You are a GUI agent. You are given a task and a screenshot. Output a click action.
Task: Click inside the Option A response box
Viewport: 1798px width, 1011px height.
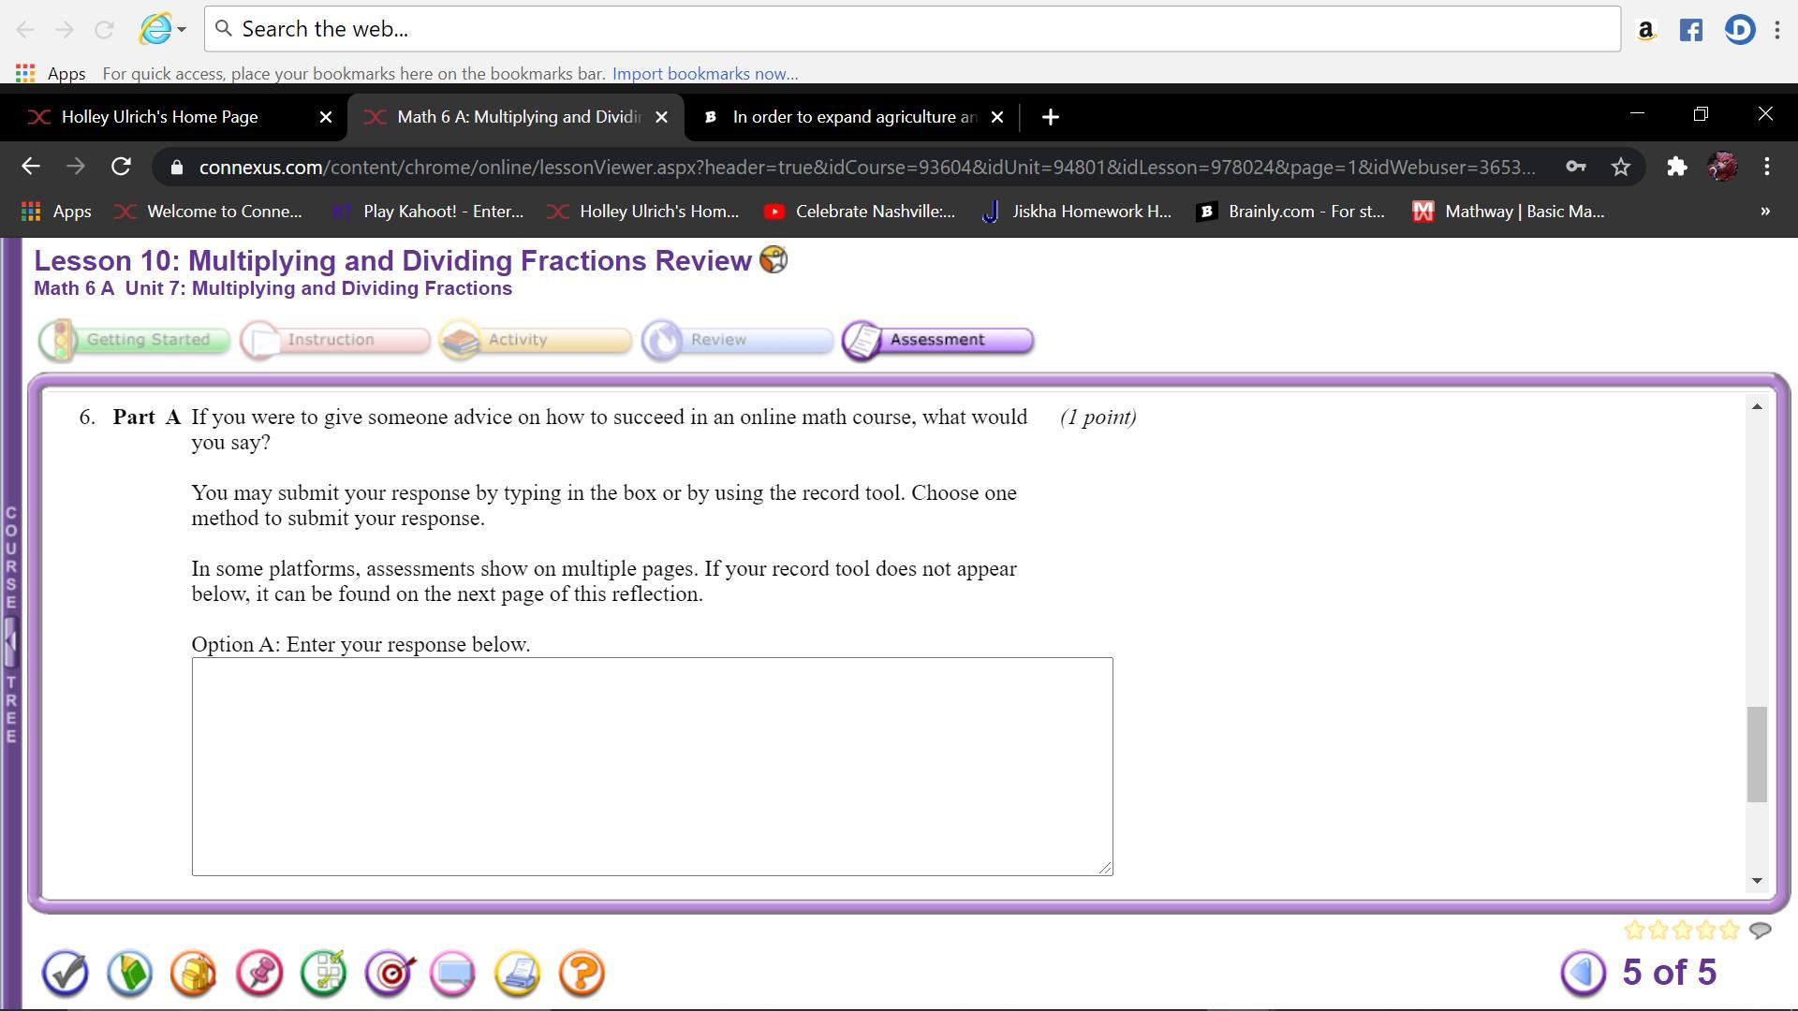pyautogui.click(x=652, y=766)
